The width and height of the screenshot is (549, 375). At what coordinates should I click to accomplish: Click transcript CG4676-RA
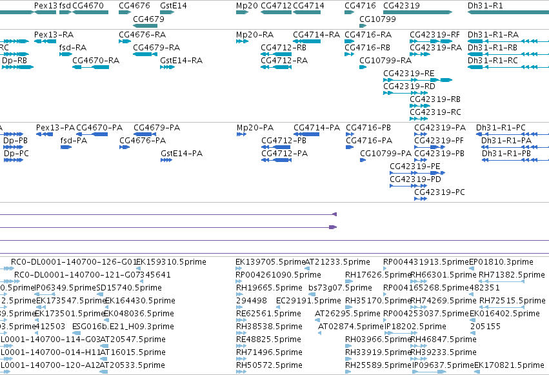[125, 41]
